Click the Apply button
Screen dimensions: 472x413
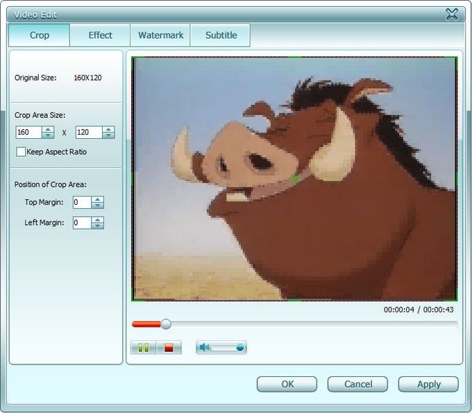[428, 384]
